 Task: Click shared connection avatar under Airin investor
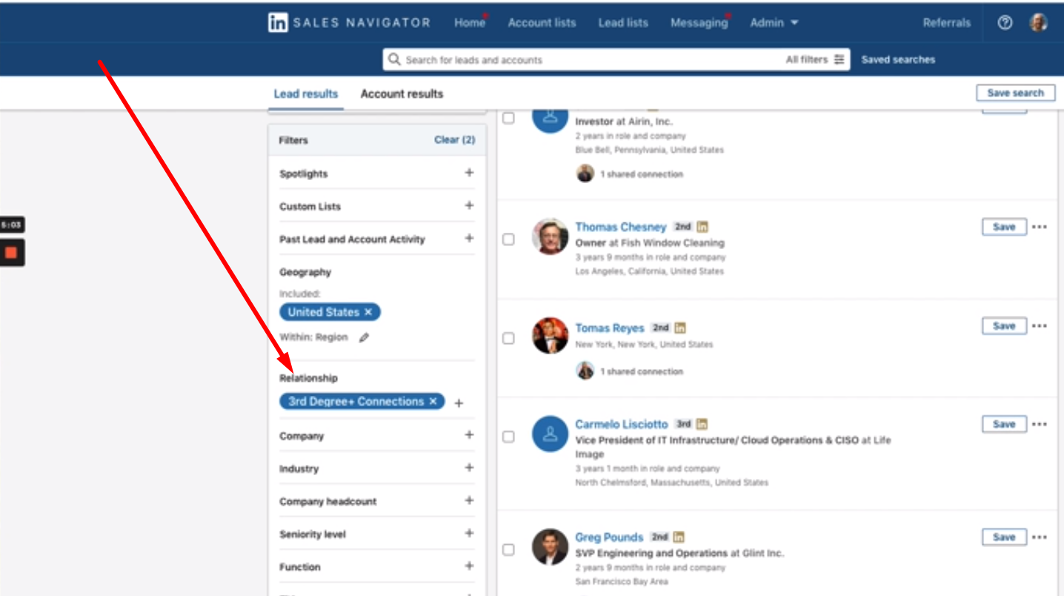tap(585, 173)
